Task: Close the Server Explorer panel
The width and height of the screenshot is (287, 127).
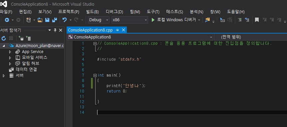Action: (61, 30)
